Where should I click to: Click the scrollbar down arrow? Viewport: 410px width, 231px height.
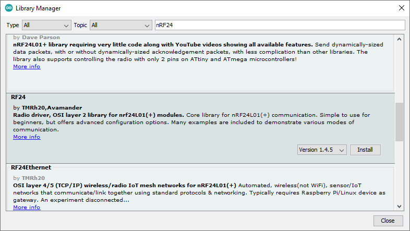(399, 206)
